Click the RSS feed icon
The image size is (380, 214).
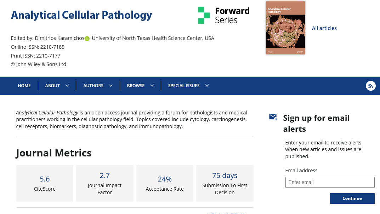coord(370,86)
